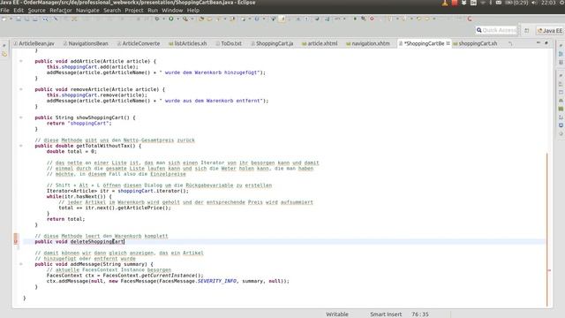Screen dimensions: 565x318
Task: Click the Save toolbar icon
Action: pos(19,19)
